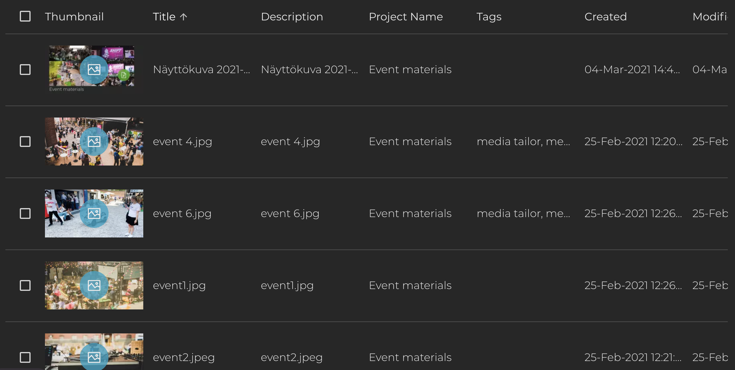This screenshot has height=370, width=735.
Task: Click green document badge on Näyttökuva thumbnail
Action: (x=123, y=75)
